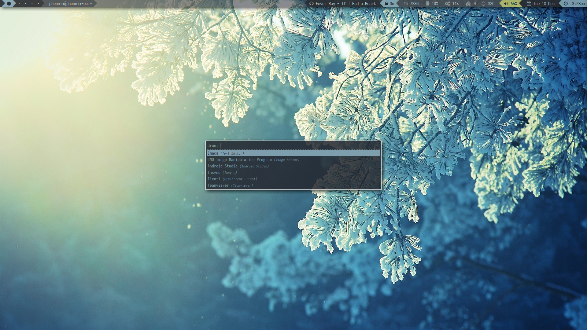587x330 pixels.
Task: Click the lock status icon
Action: 386,4
